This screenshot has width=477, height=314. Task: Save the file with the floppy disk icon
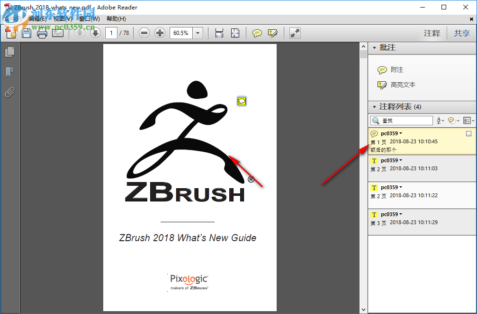click(27, 33)
